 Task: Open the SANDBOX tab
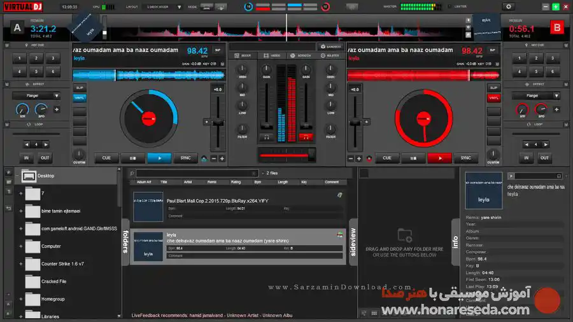(x=330, y=46)
